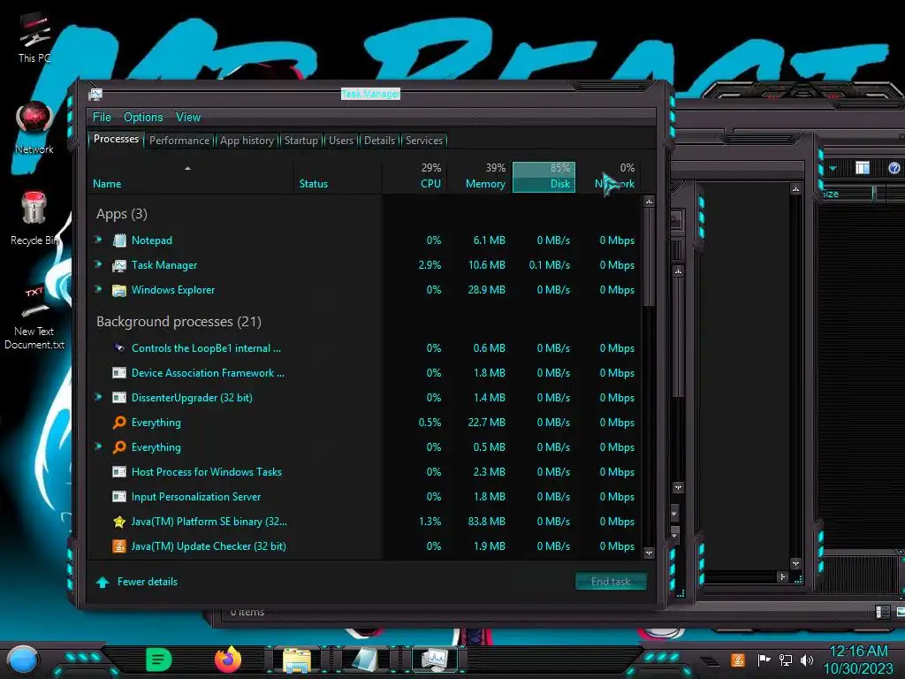Click Java Platform SE binary star icon
This screenshot has width=905, height=679.
(119, 522)
